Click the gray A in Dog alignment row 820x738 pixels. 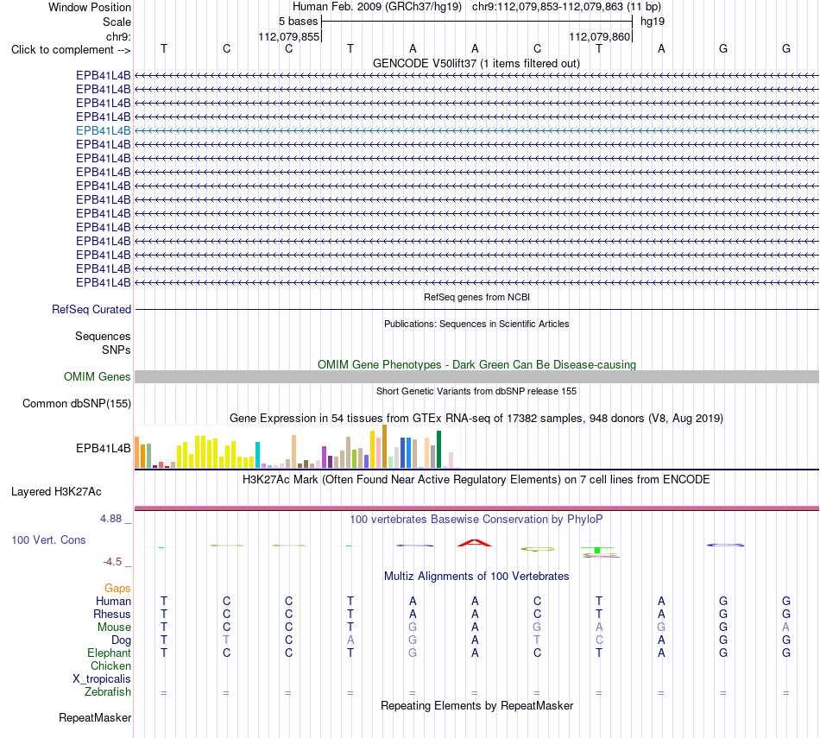(x=350, y=640)
